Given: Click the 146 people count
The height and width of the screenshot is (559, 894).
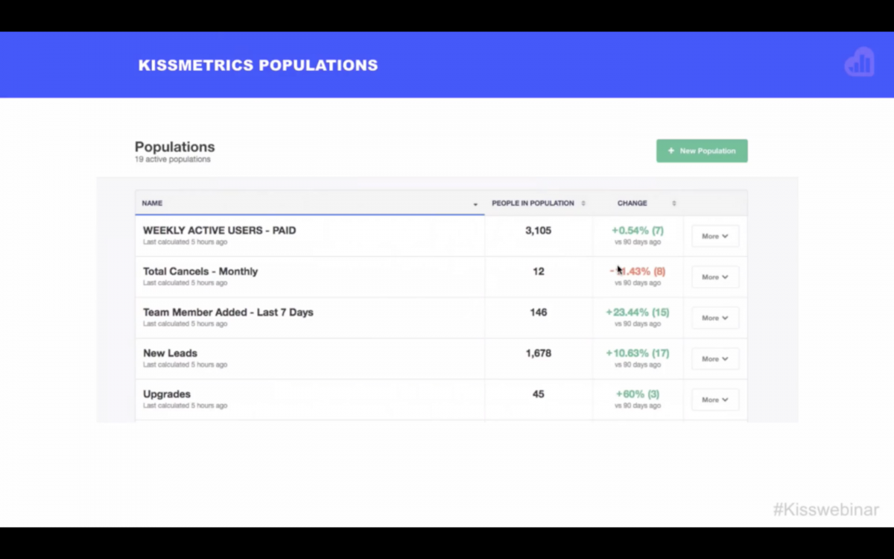Looking at the screenshot, I should (x=539, y=312).
